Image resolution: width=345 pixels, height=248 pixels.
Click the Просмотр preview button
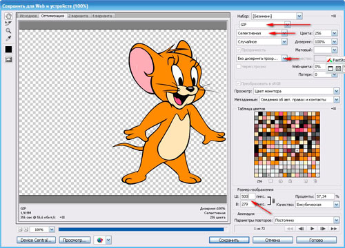coord(75,240)
